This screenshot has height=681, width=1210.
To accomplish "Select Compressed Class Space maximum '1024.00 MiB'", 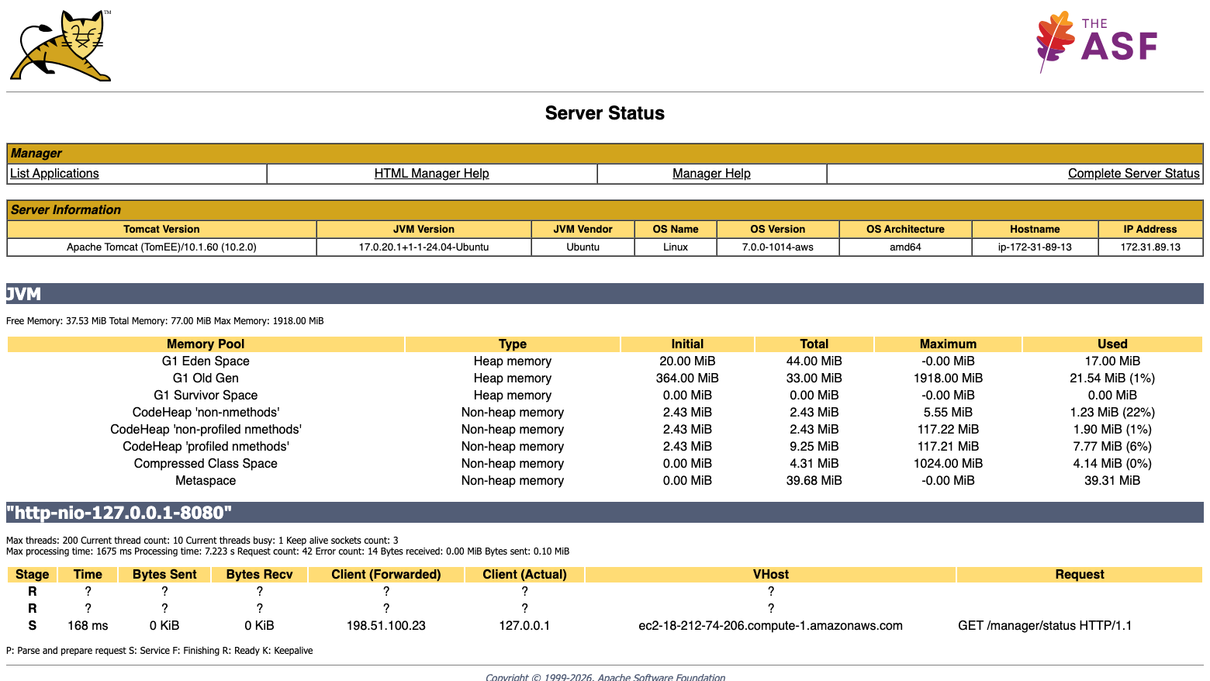I will [948, 464].
